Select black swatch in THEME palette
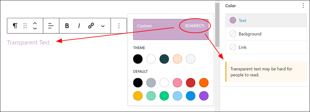This screenshot has width=310, height=112. pos(138,59)
